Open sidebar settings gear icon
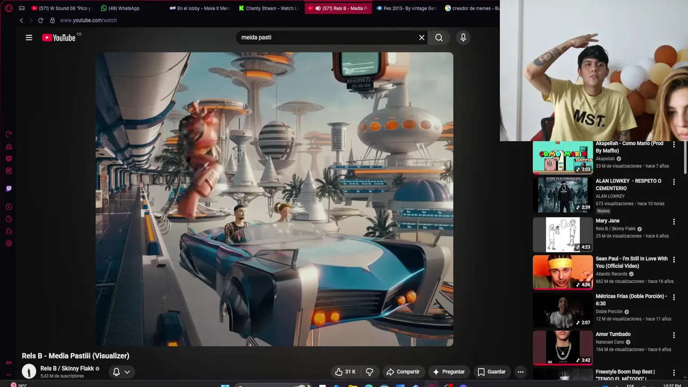 tap(9, 243)
